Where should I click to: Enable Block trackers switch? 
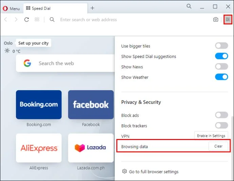tap(221, 125)
